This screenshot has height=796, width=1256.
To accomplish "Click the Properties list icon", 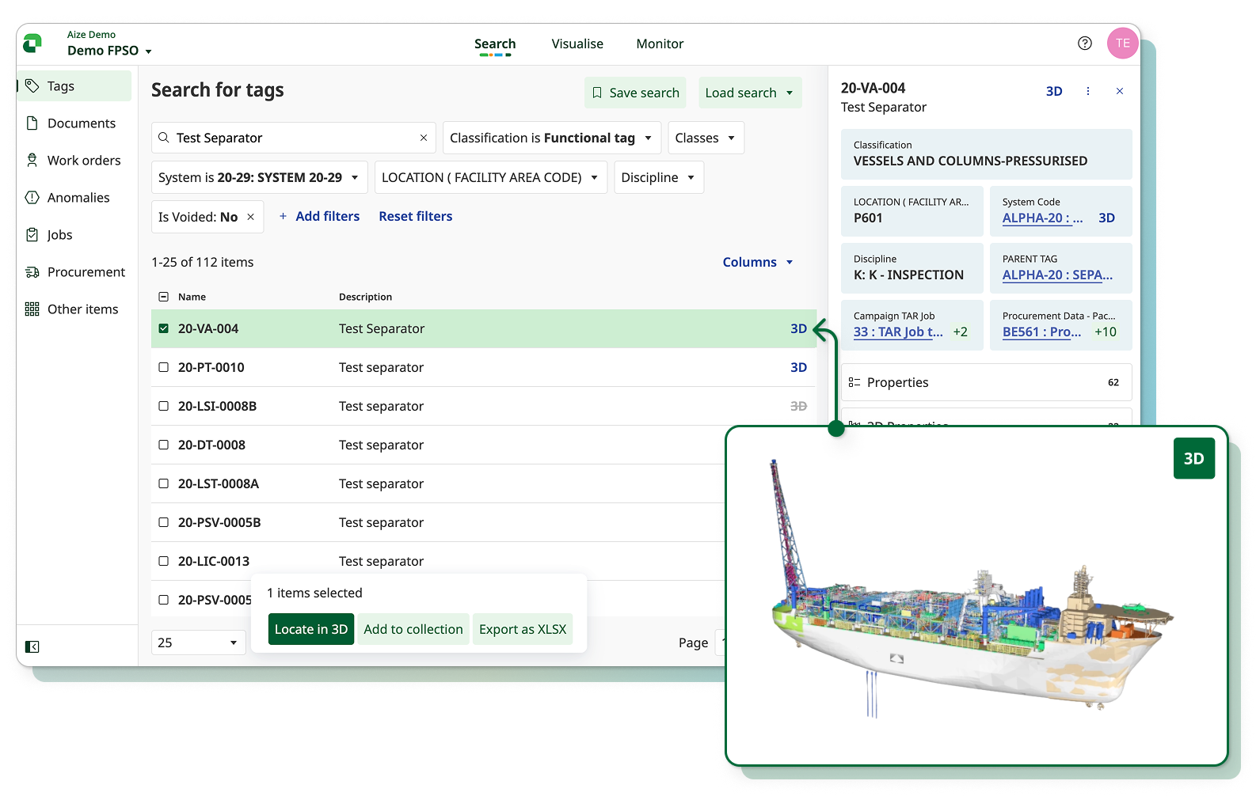I will click(854, 382).
